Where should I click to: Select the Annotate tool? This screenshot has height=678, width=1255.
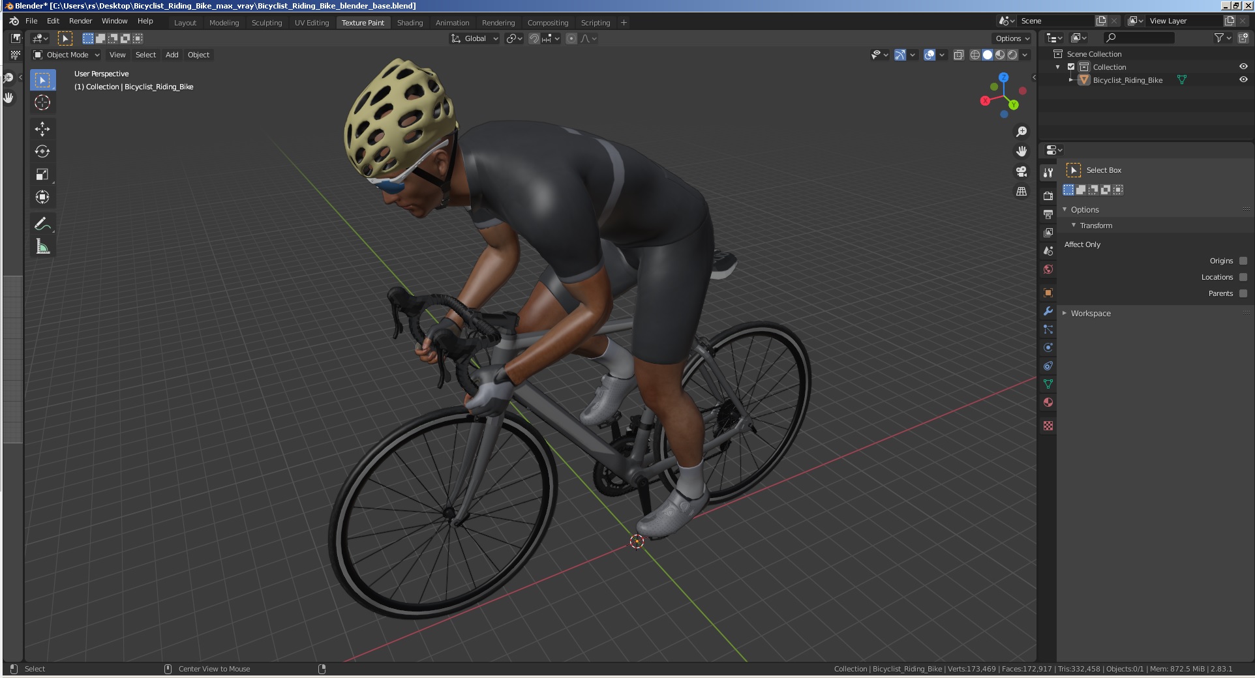(x=42, y=224)
